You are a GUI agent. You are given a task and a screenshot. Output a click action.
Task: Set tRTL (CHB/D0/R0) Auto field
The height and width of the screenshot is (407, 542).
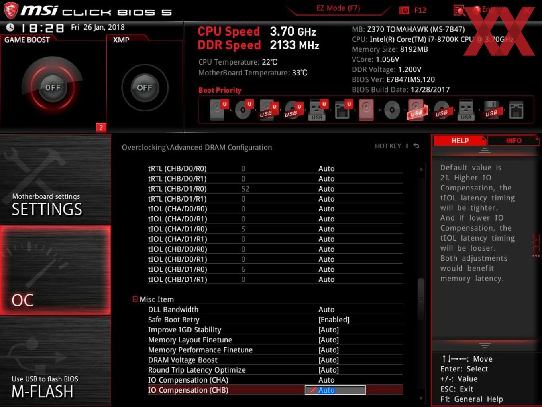click(x=326, y=168)
